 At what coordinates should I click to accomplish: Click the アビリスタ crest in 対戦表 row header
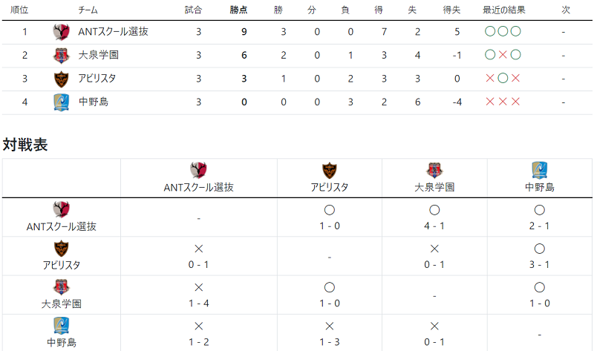coord(61,249)
